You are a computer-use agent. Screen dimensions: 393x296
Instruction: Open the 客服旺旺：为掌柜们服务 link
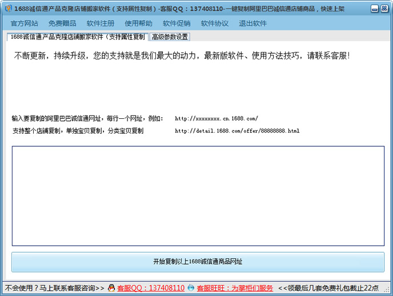coord(235,288)
